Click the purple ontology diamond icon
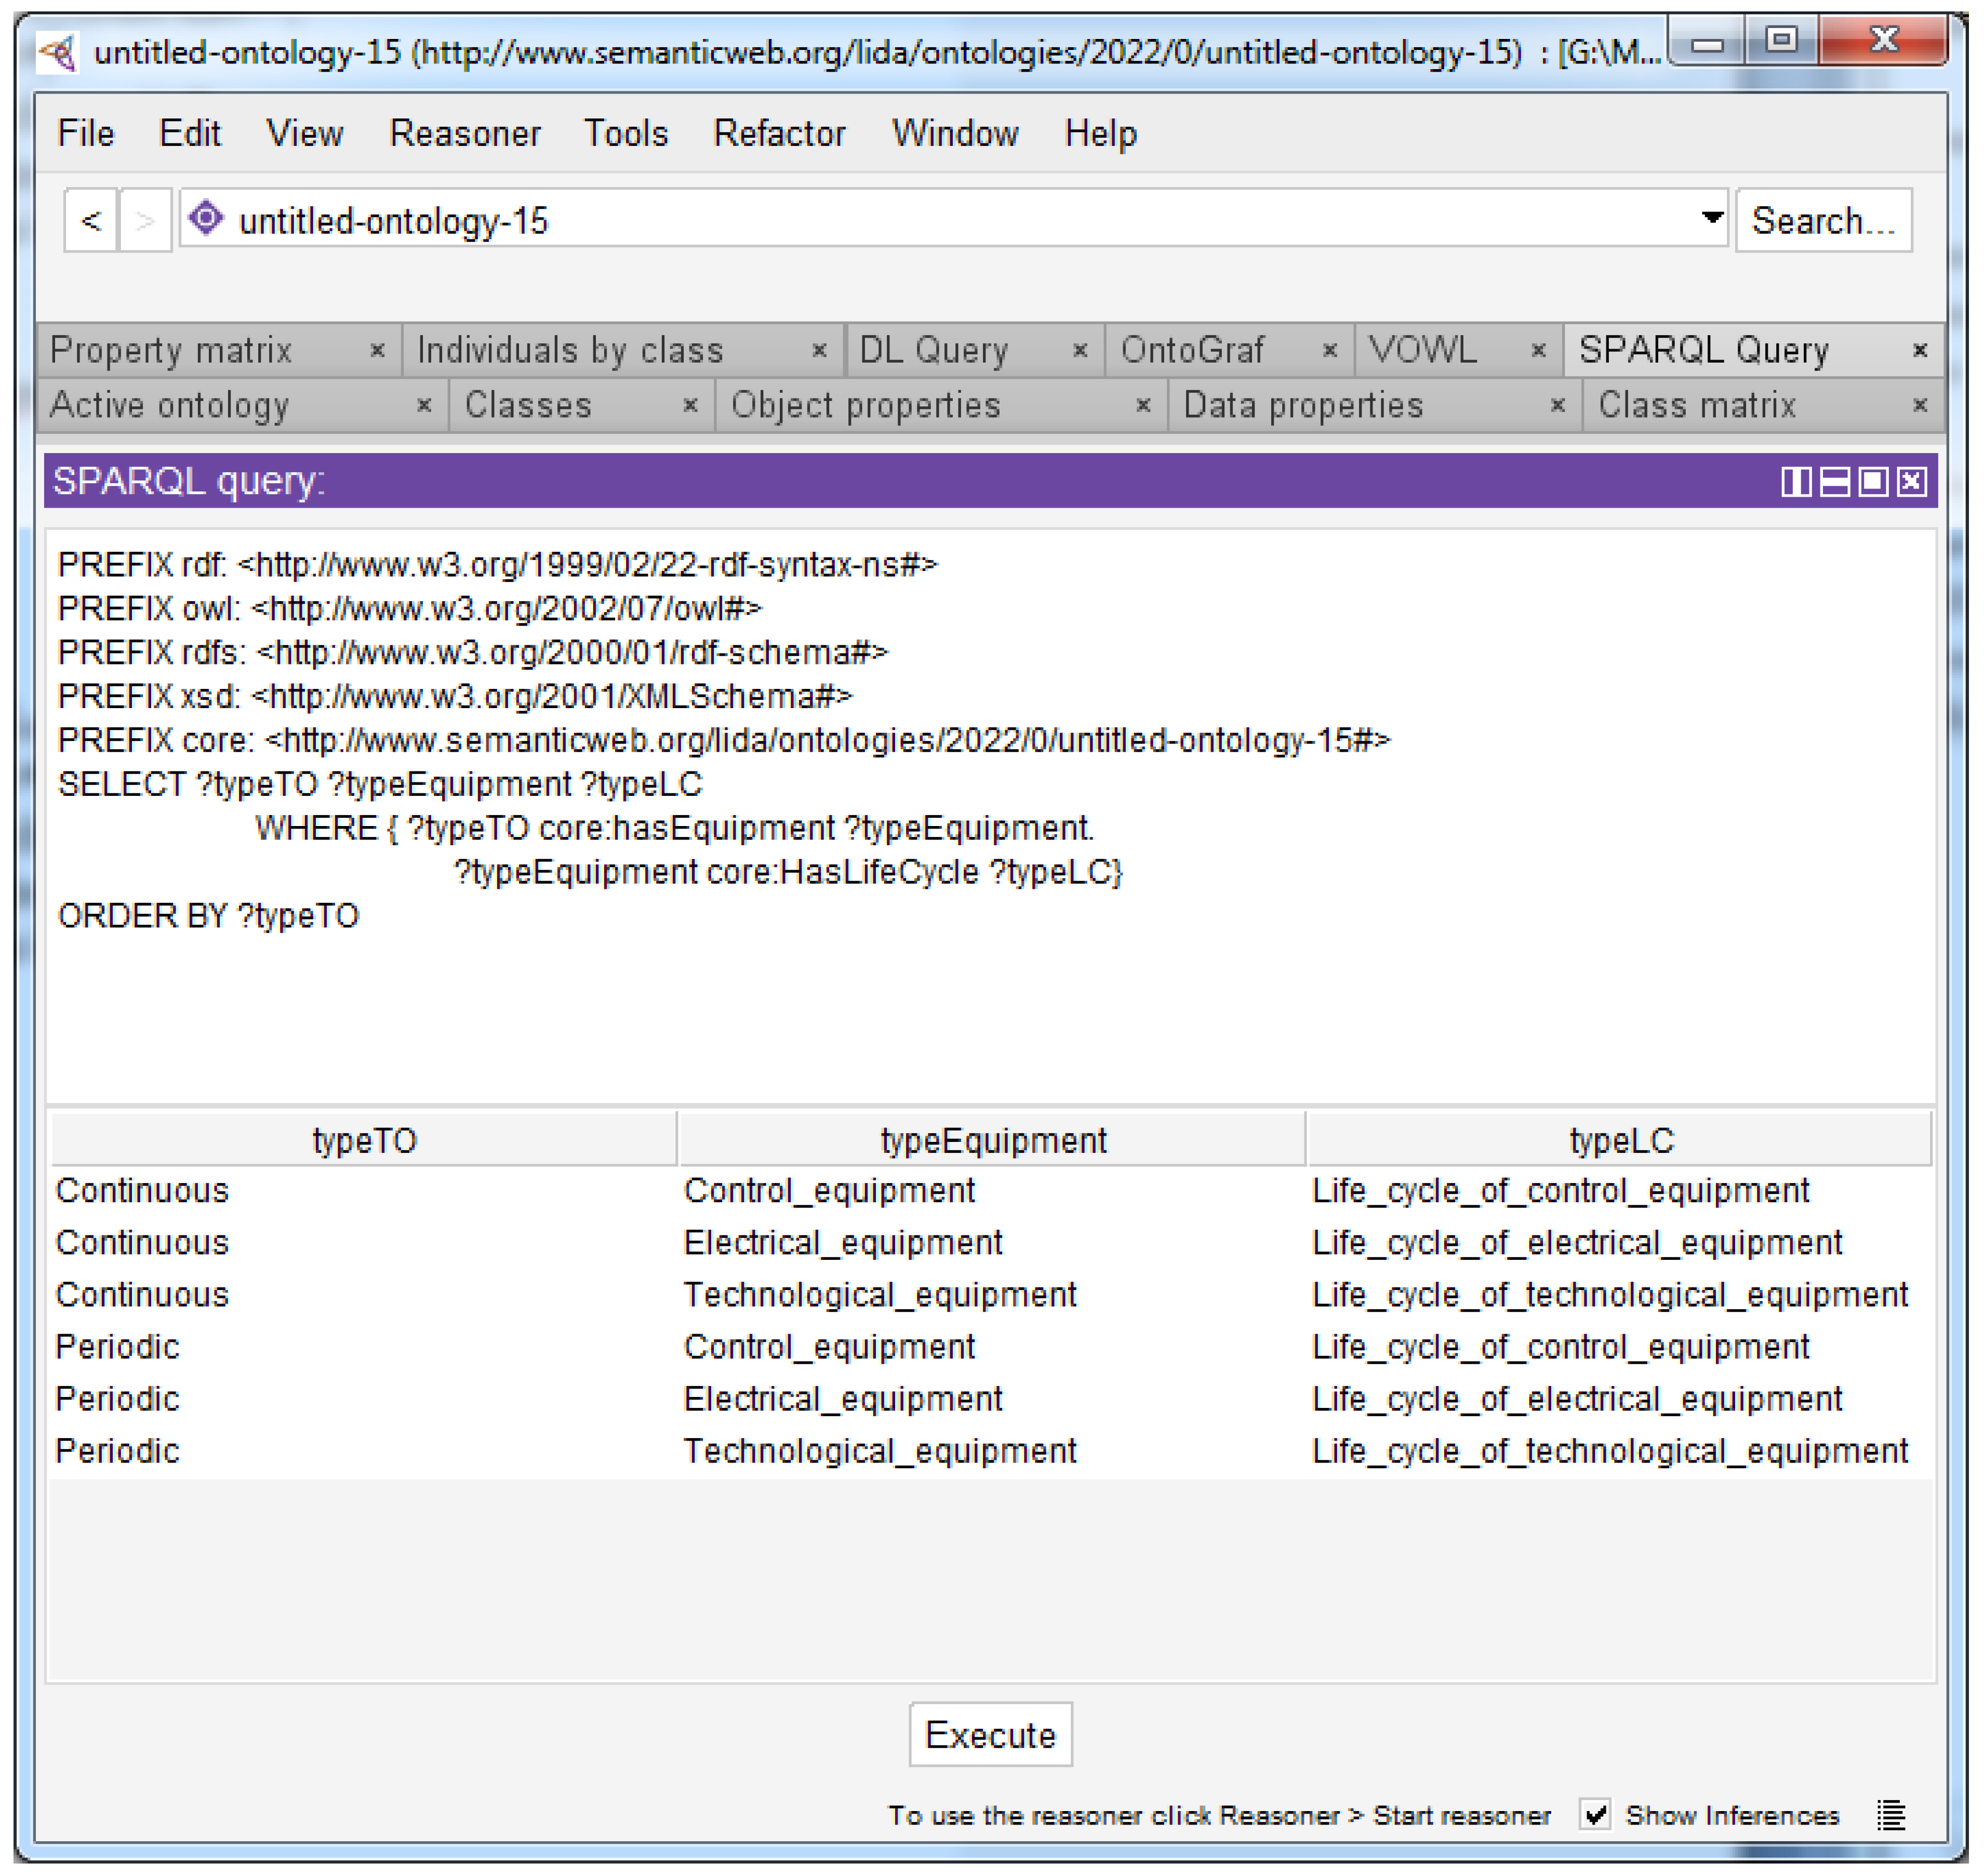The height and width of the screenshot is (1876, 1984). (x=206, y=218)
